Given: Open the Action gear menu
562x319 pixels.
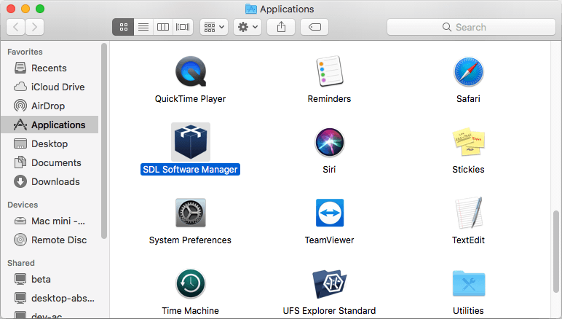Looking at the screenshot, I should click(x=248, y=27).
